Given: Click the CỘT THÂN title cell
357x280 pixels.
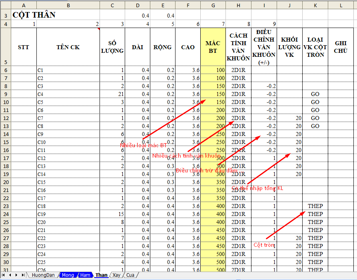Looking at the screenshot, I should pyautogui.click(x=34, y=15).
